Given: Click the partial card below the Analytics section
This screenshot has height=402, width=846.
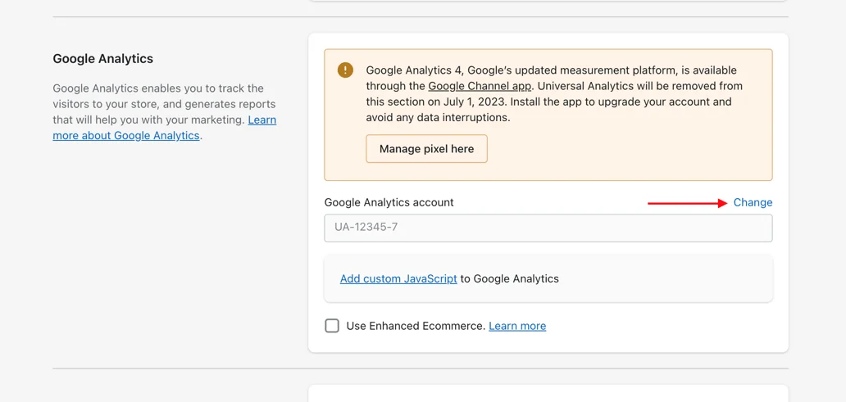Looking at the screenshot, I should point(548,394).
